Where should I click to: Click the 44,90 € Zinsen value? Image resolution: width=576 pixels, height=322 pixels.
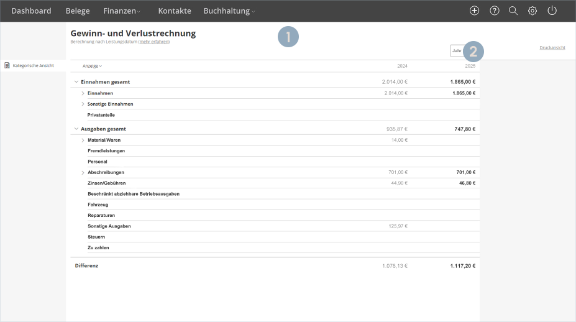(x=400, y=183)
